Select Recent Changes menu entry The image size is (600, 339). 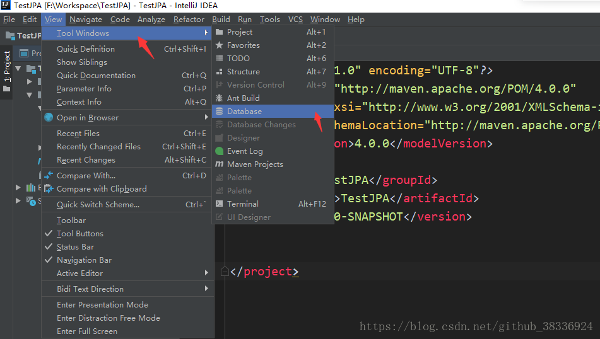coord(127,160)
